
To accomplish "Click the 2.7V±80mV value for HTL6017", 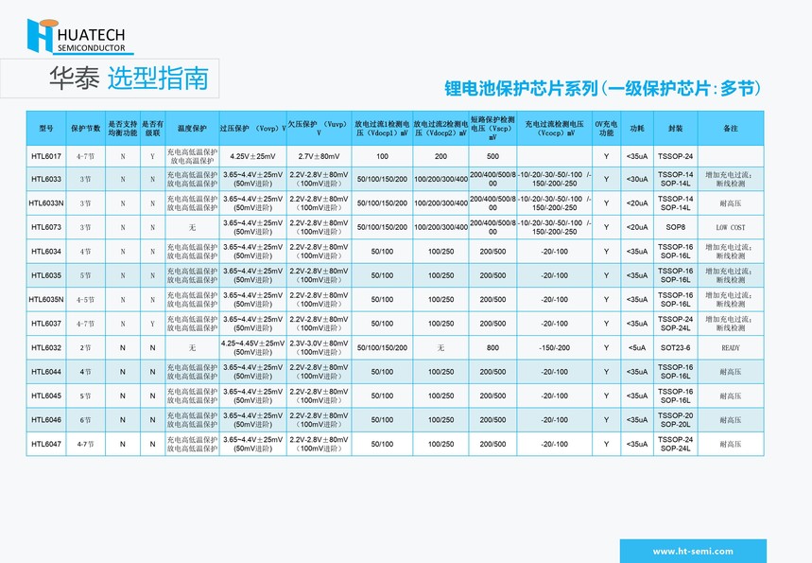I will click(319, 156).
